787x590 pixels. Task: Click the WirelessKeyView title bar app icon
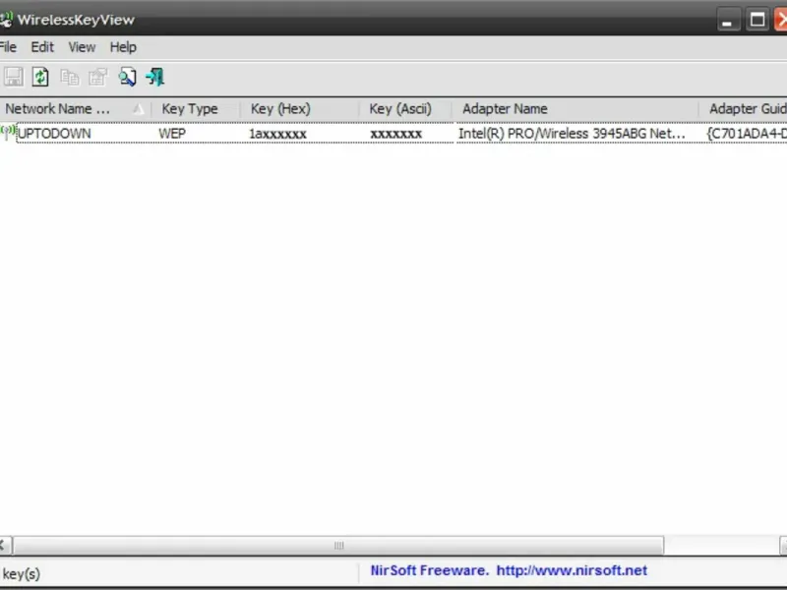pyautogui.click(x=6, y=19)
